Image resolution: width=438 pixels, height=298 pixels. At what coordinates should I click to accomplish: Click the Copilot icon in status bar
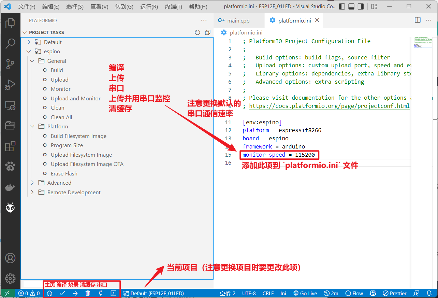(373, 293)
